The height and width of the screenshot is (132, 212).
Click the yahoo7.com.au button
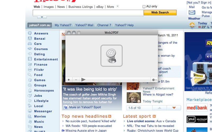point(39,25)
